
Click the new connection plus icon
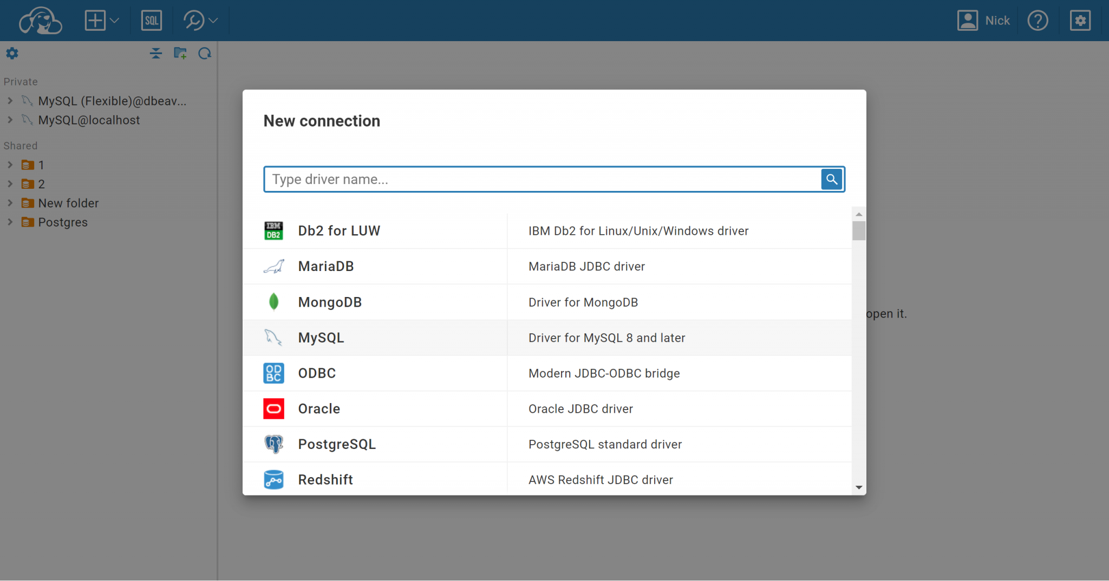pyautogui.click(x=95, y=20)
